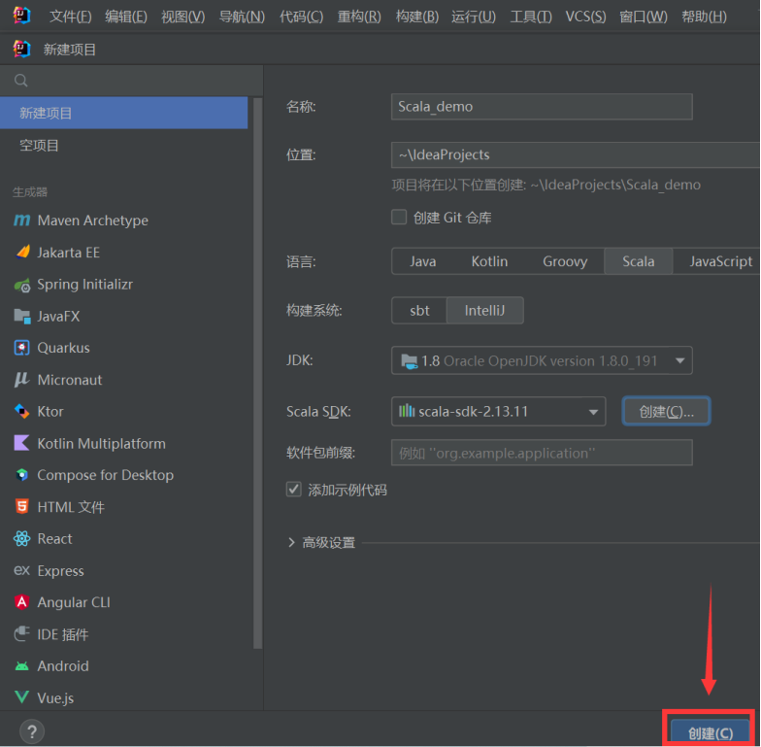Image resolution: width=761 pixels, height=747 pixels.
Task: Click the project location field
Action: click(576, 155)
